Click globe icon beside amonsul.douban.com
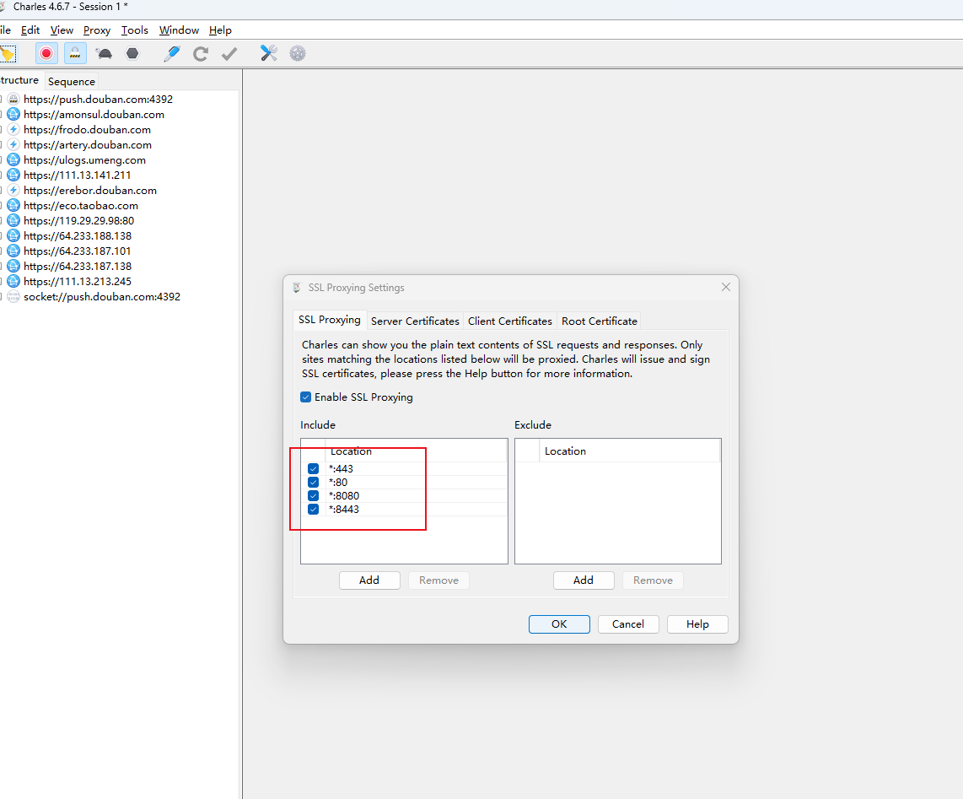Image resolution: width=963 pixels, height=799 pixels. 13,114
